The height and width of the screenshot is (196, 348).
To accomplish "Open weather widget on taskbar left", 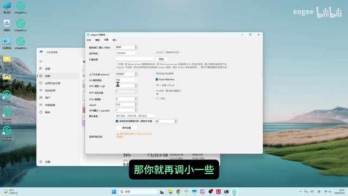I will point(11,192).
